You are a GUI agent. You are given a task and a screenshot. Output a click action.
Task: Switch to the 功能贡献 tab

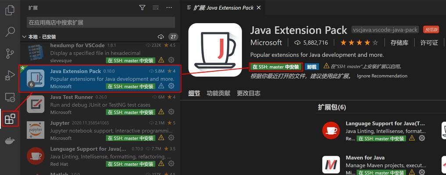click(x=218, y=93)
